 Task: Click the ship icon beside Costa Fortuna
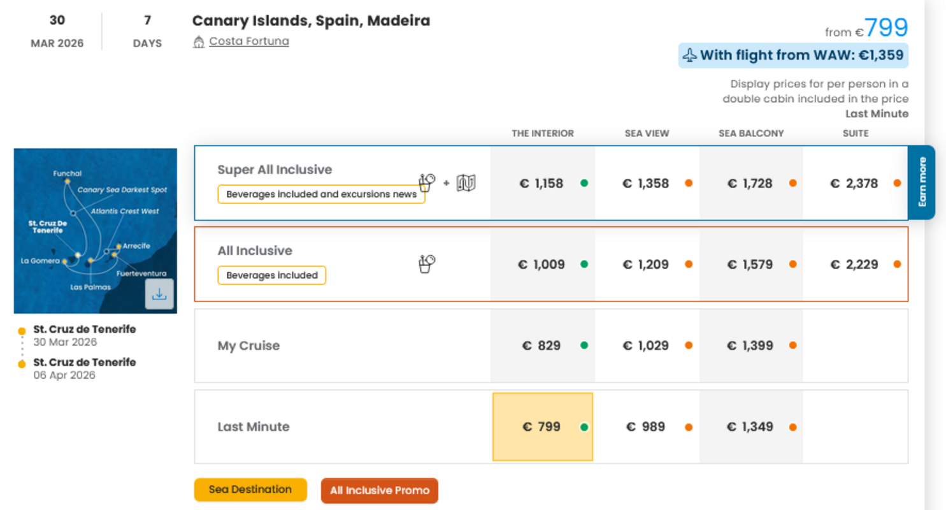[x=199, y=42]
